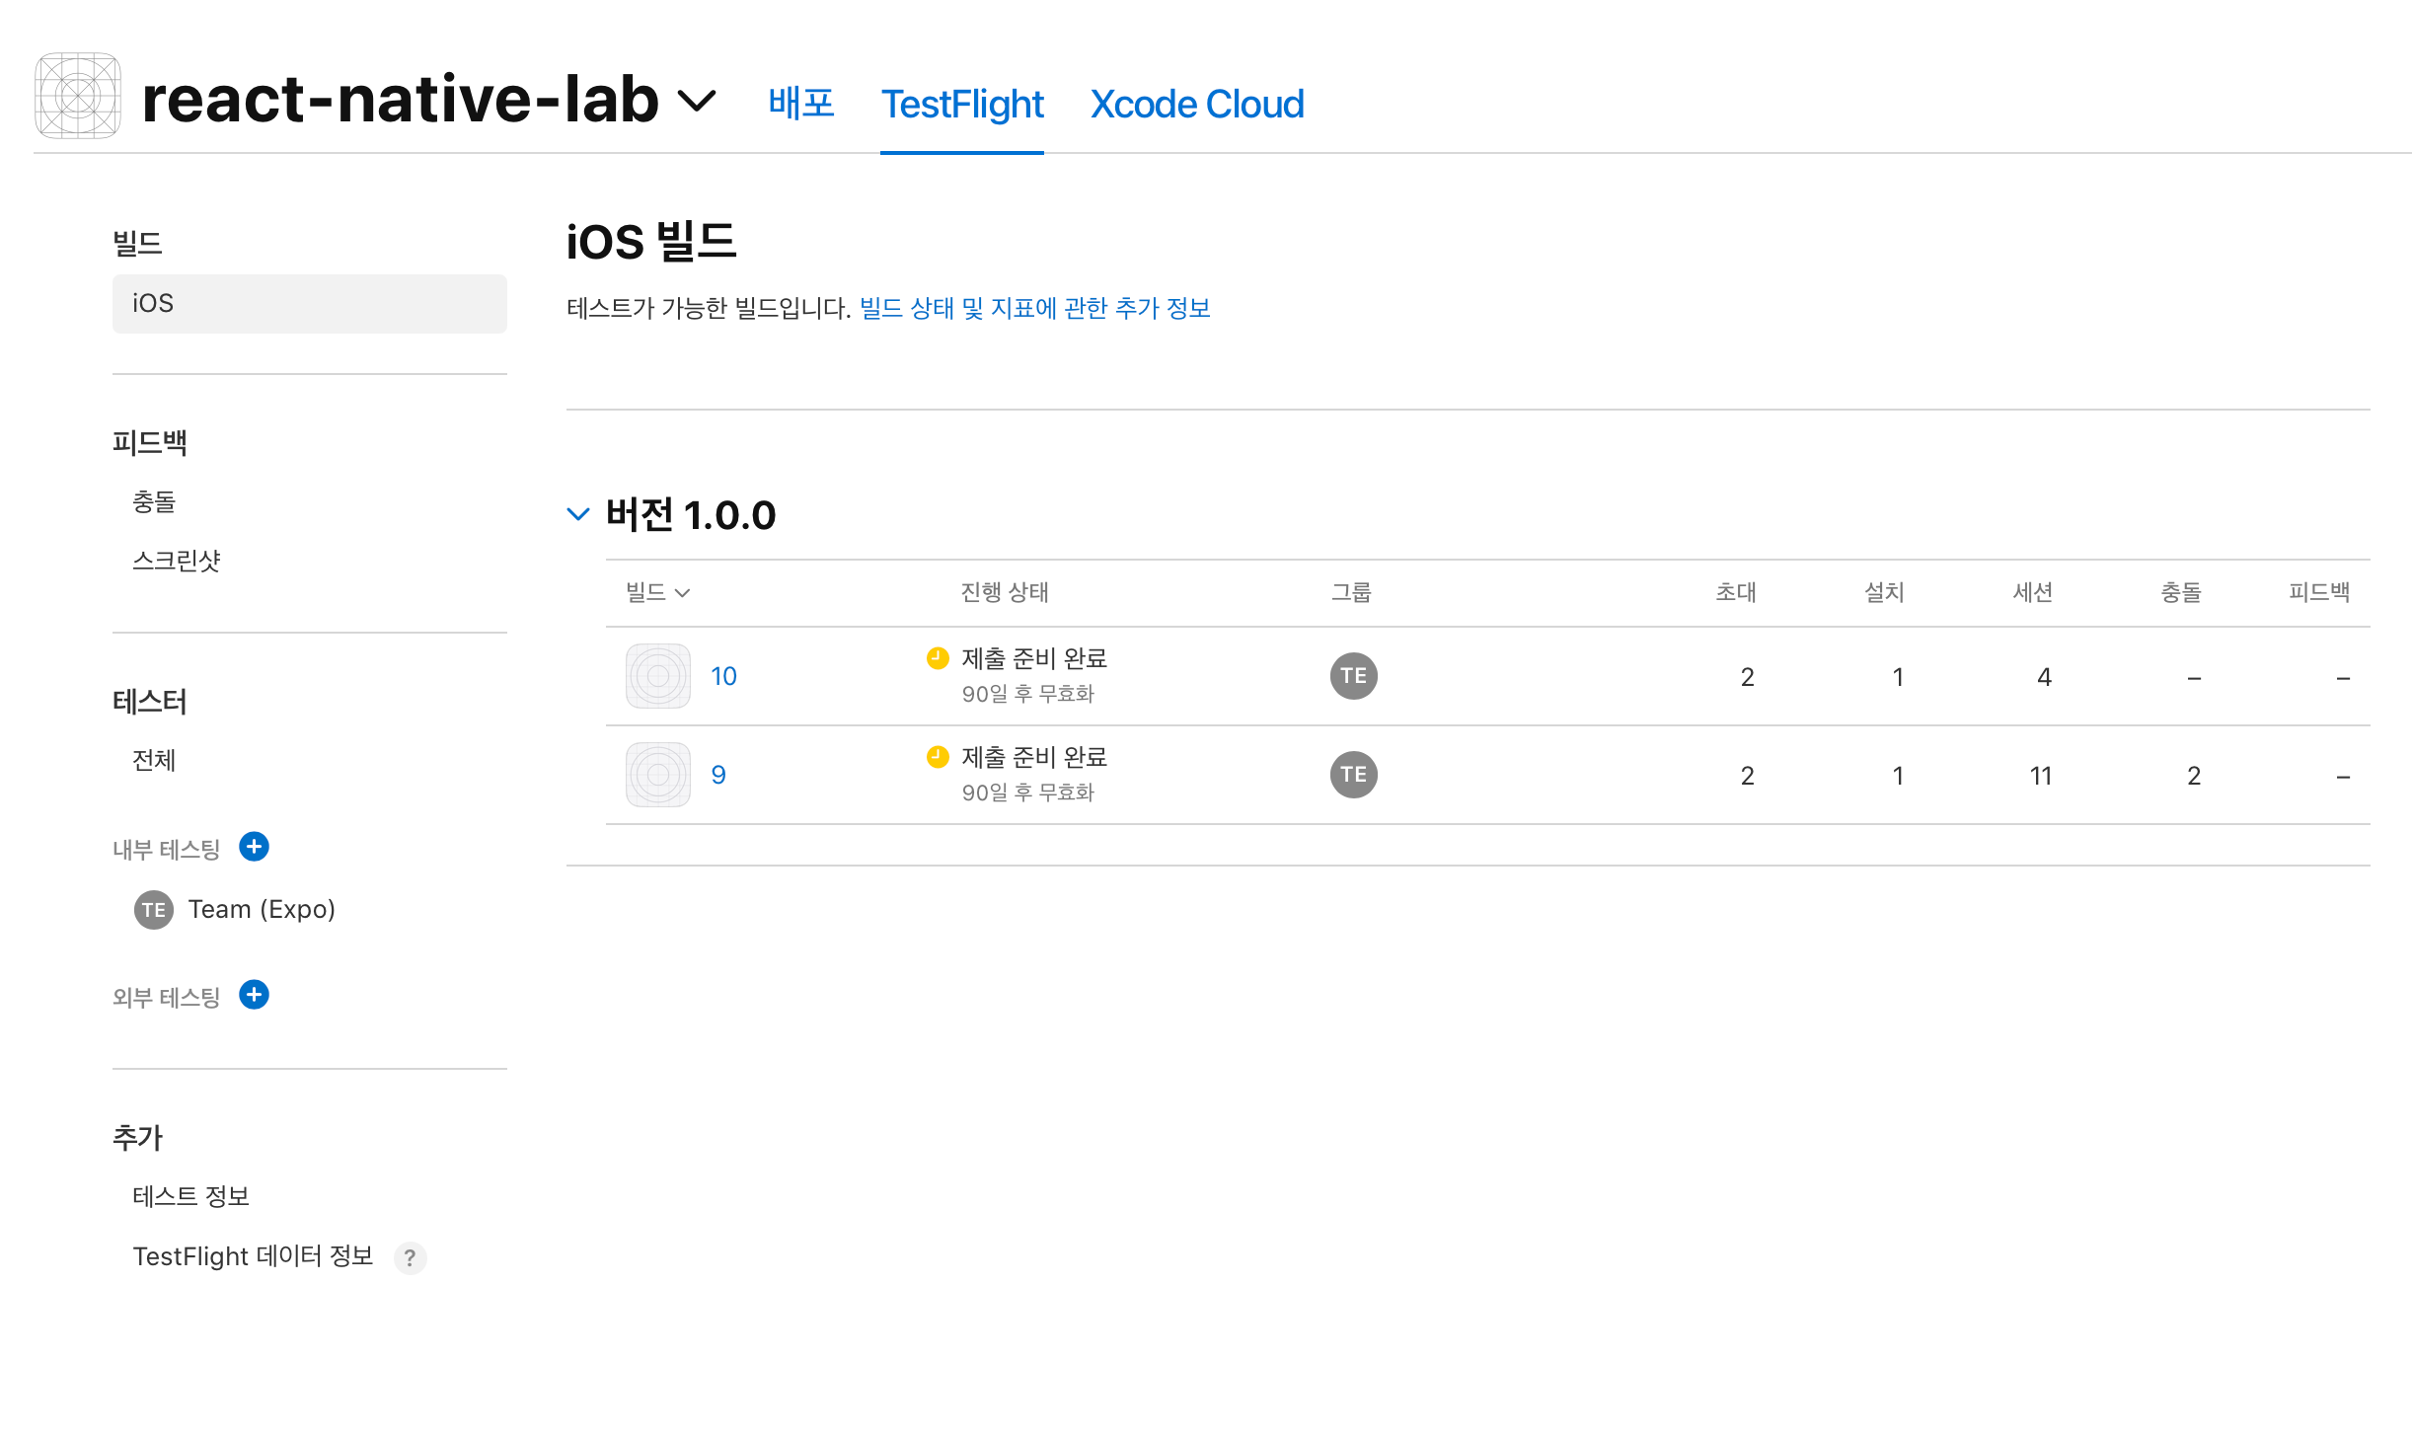The height and width of the screenshot is (1435, 2412).
Task: Click installs value 1 for build 9
Action: point(1897,776)
